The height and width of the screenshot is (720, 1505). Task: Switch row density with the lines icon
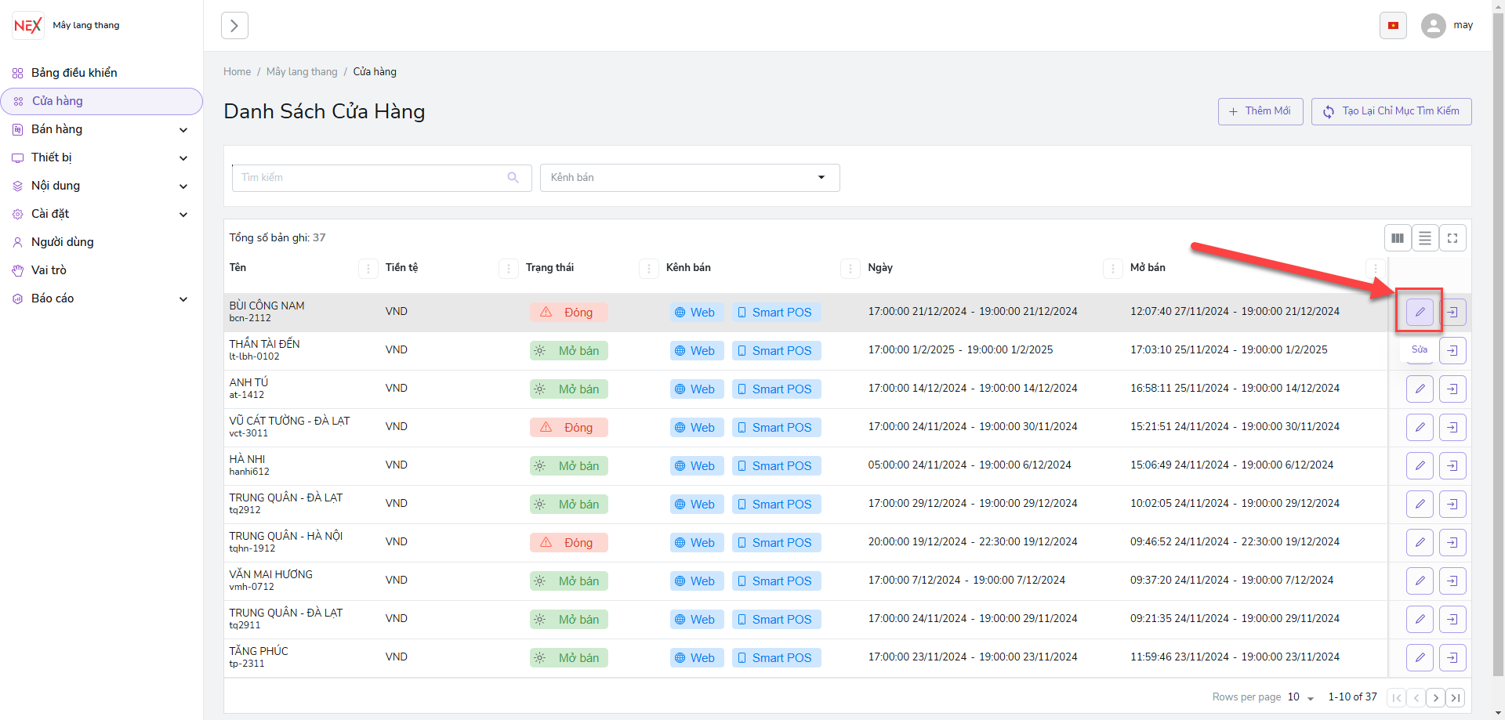tap(1425, 238)
